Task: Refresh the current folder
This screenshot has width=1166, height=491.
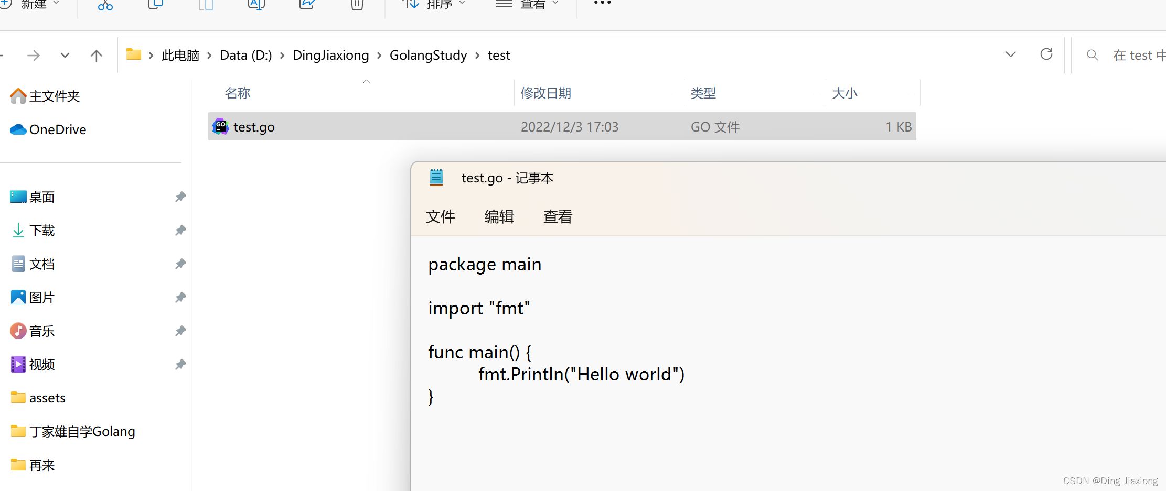Action: tap(1046, 54)
